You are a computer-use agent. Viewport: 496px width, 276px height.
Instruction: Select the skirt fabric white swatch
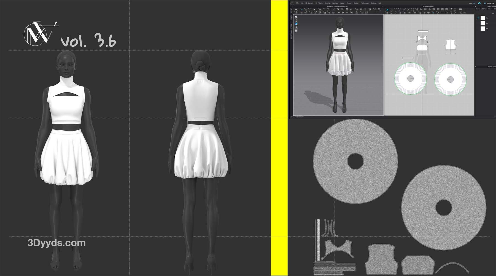482,23
